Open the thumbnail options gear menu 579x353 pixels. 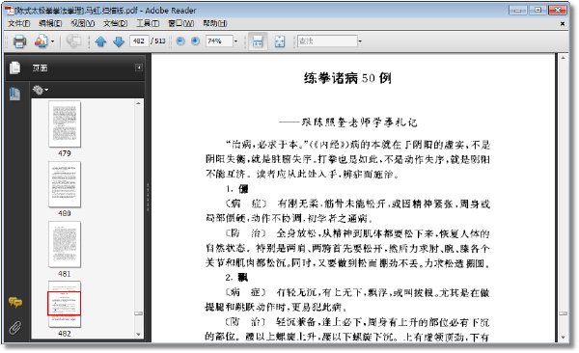[x=41, y=90]
